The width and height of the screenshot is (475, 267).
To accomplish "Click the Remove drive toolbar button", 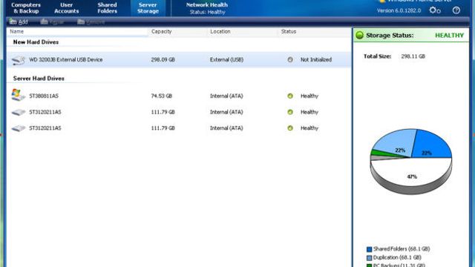I will click(91, 22).
